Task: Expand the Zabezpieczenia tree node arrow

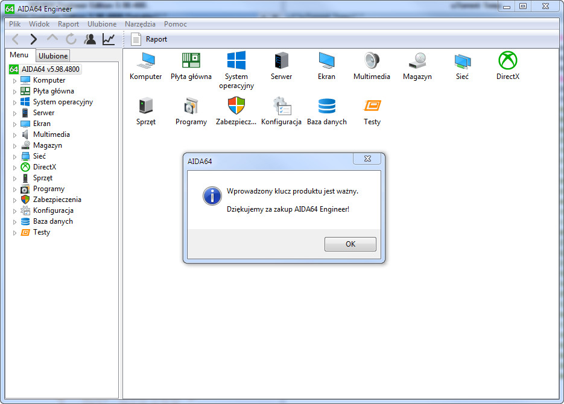Action: [14, 200]
